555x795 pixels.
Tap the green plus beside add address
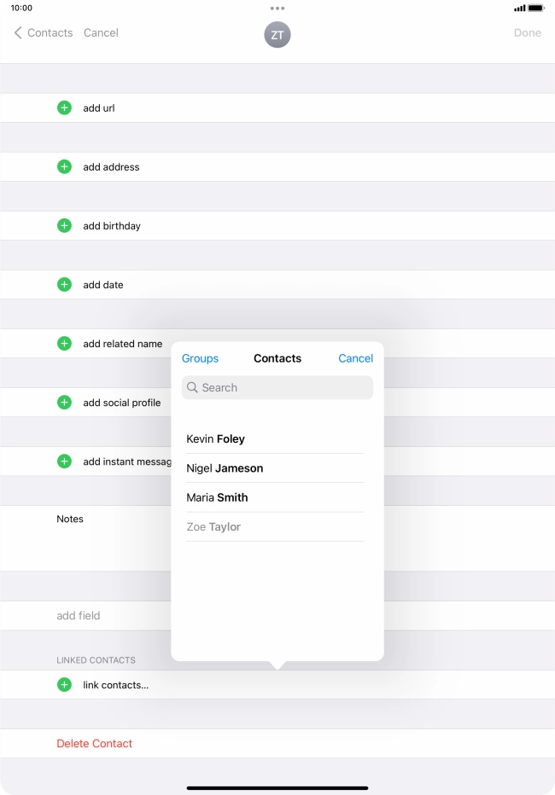click(x=64, y=167)
